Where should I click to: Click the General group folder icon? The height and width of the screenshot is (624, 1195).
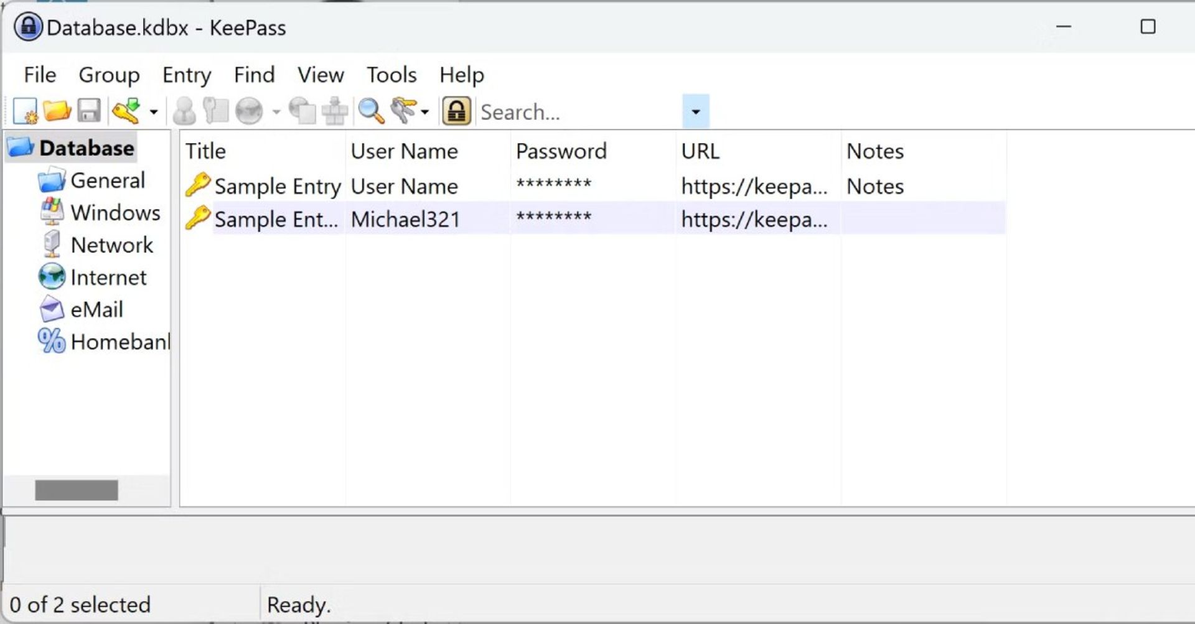[52, 180]
